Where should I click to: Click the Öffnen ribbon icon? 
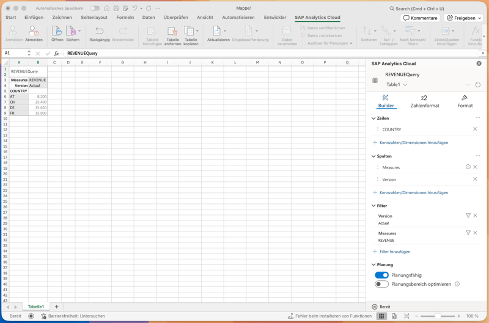(x=57, y=31)
